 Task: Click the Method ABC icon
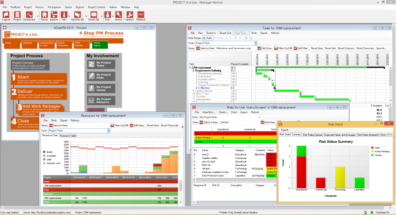coord(141,16)
